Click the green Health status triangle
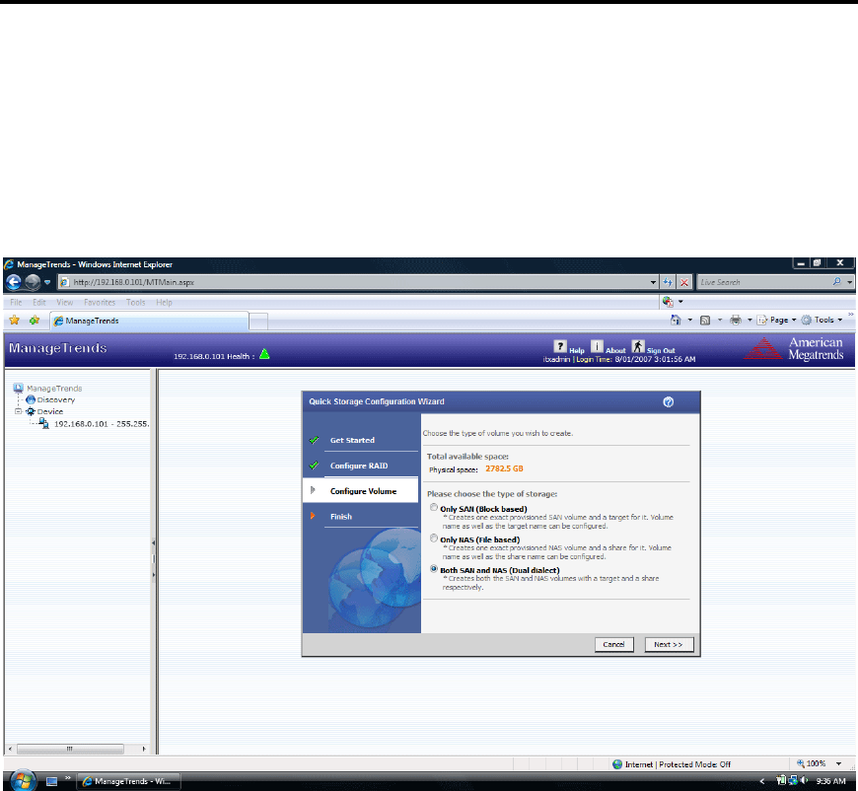This screenshot has width=858, height=791. point(264,354)
